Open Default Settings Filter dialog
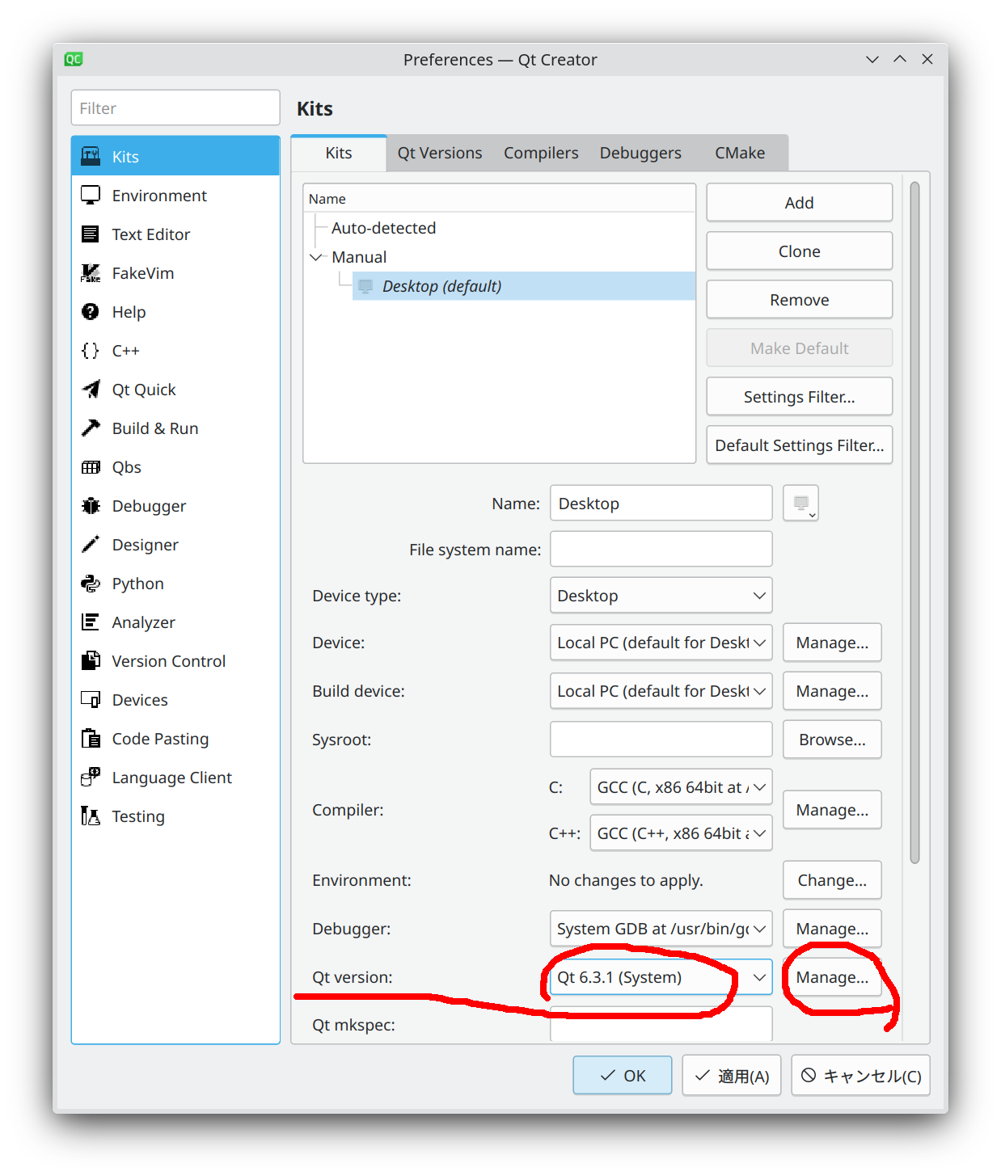This screenshot has height=1176, width=1001. 800,445
